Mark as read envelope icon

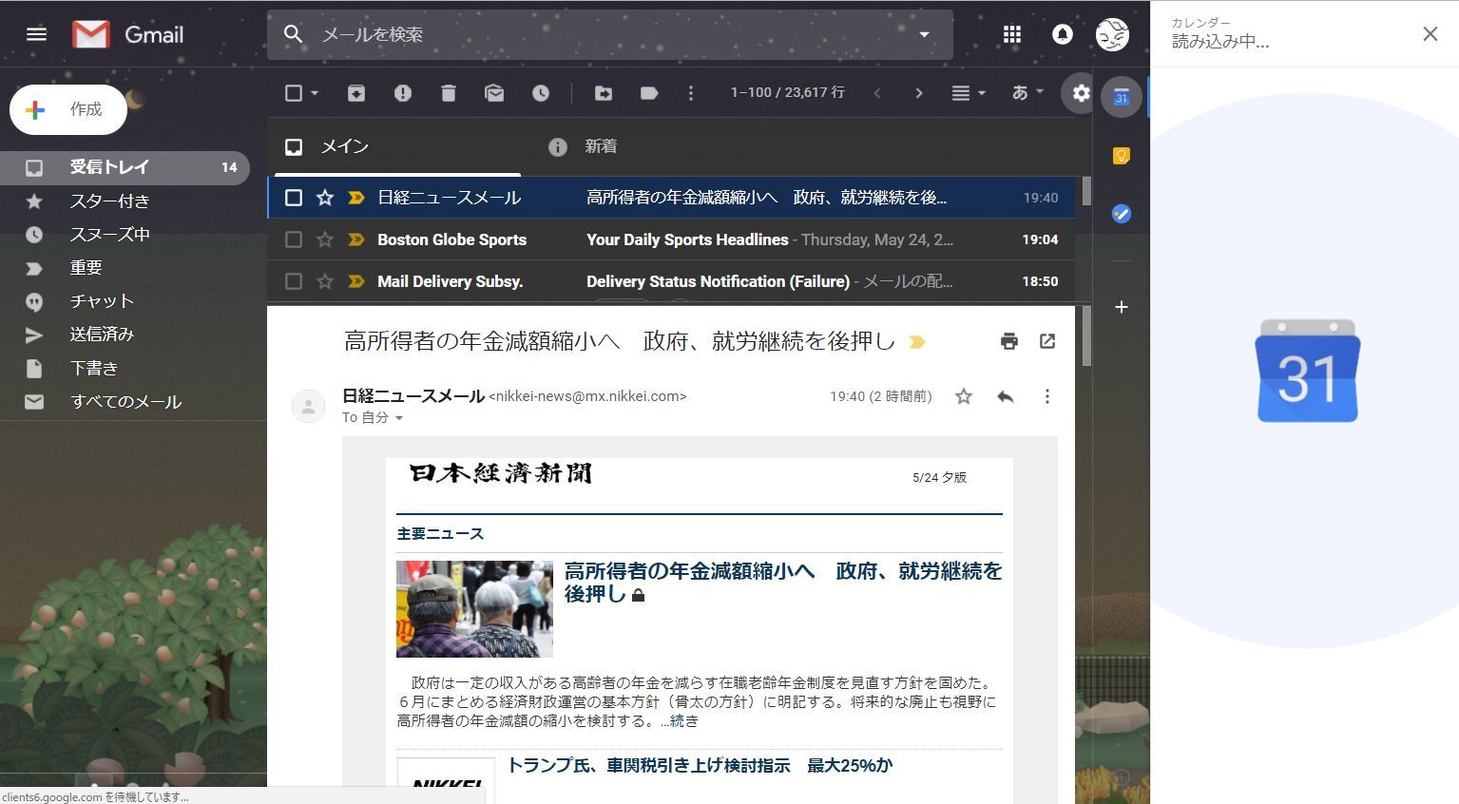(494, 92)
